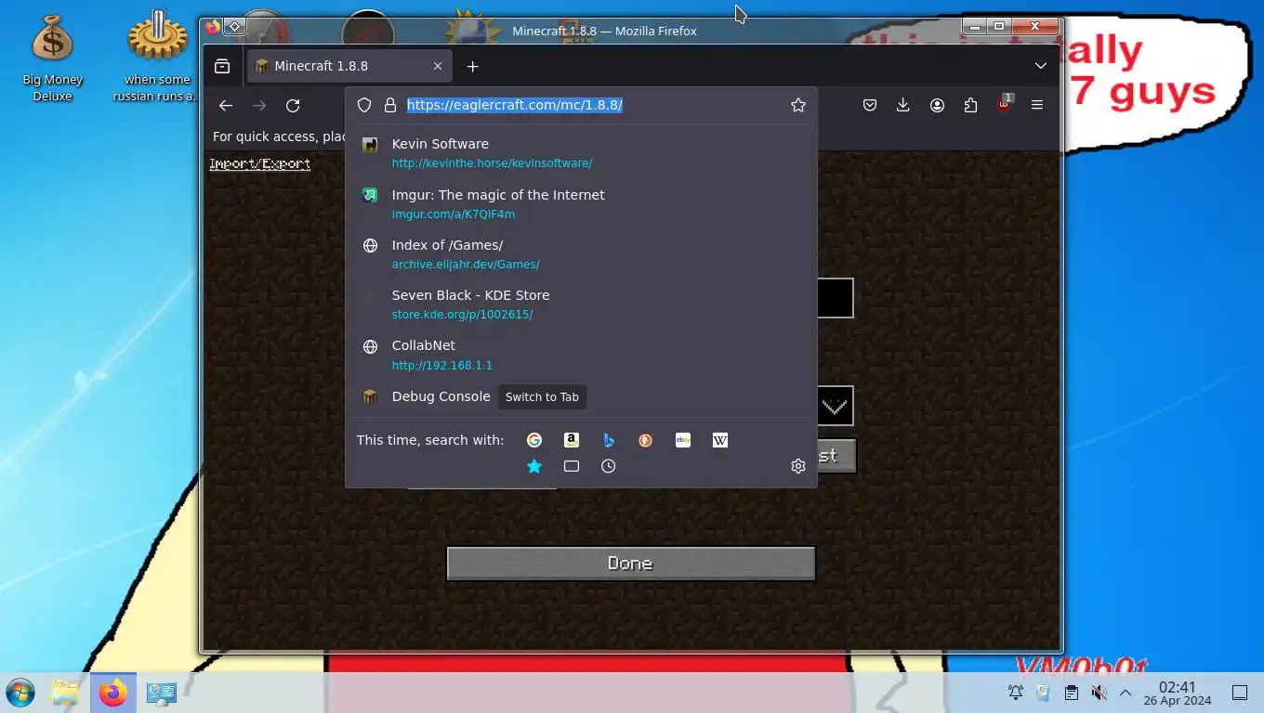Viewport: 1264px width, 713px height.
Task: Open the file manager from taskbar
Action: (65, 693)
